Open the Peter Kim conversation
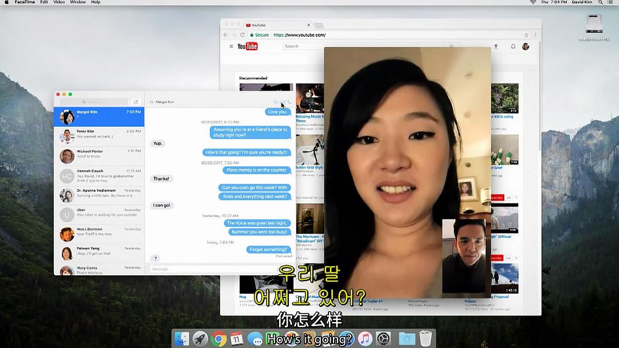 pos(99,136)
